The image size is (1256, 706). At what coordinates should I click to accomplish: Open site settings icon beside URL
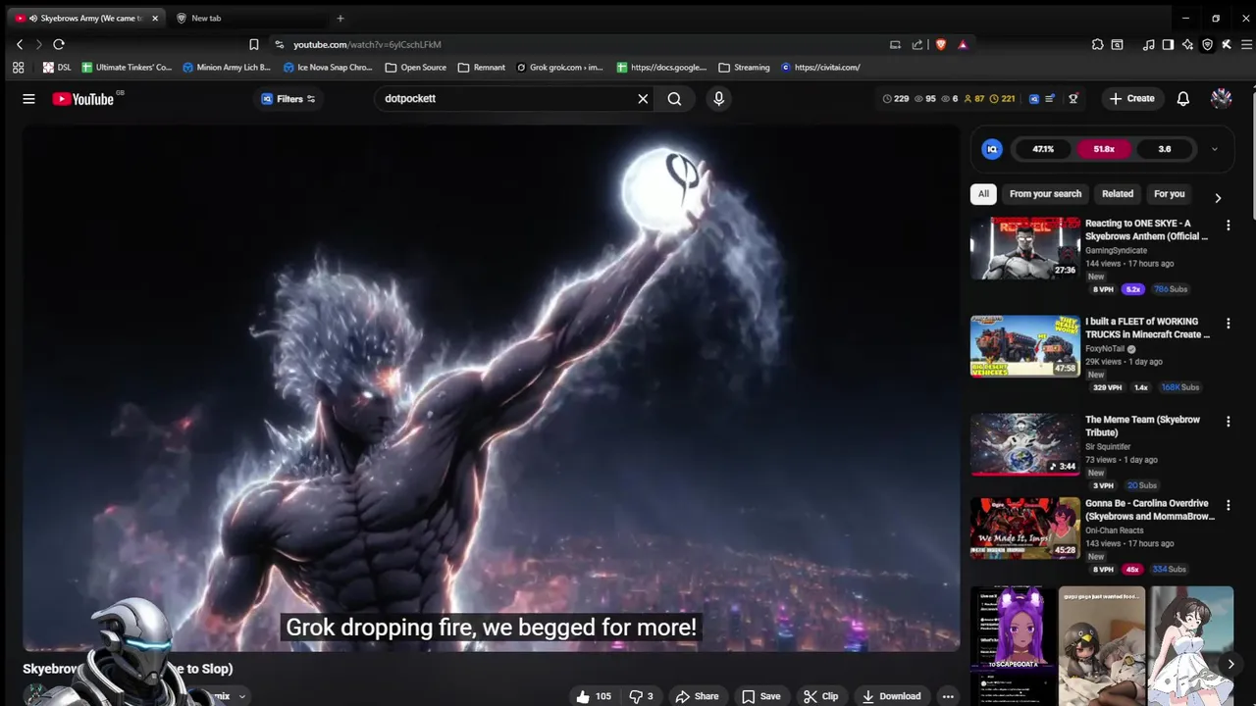click(279, 44)
